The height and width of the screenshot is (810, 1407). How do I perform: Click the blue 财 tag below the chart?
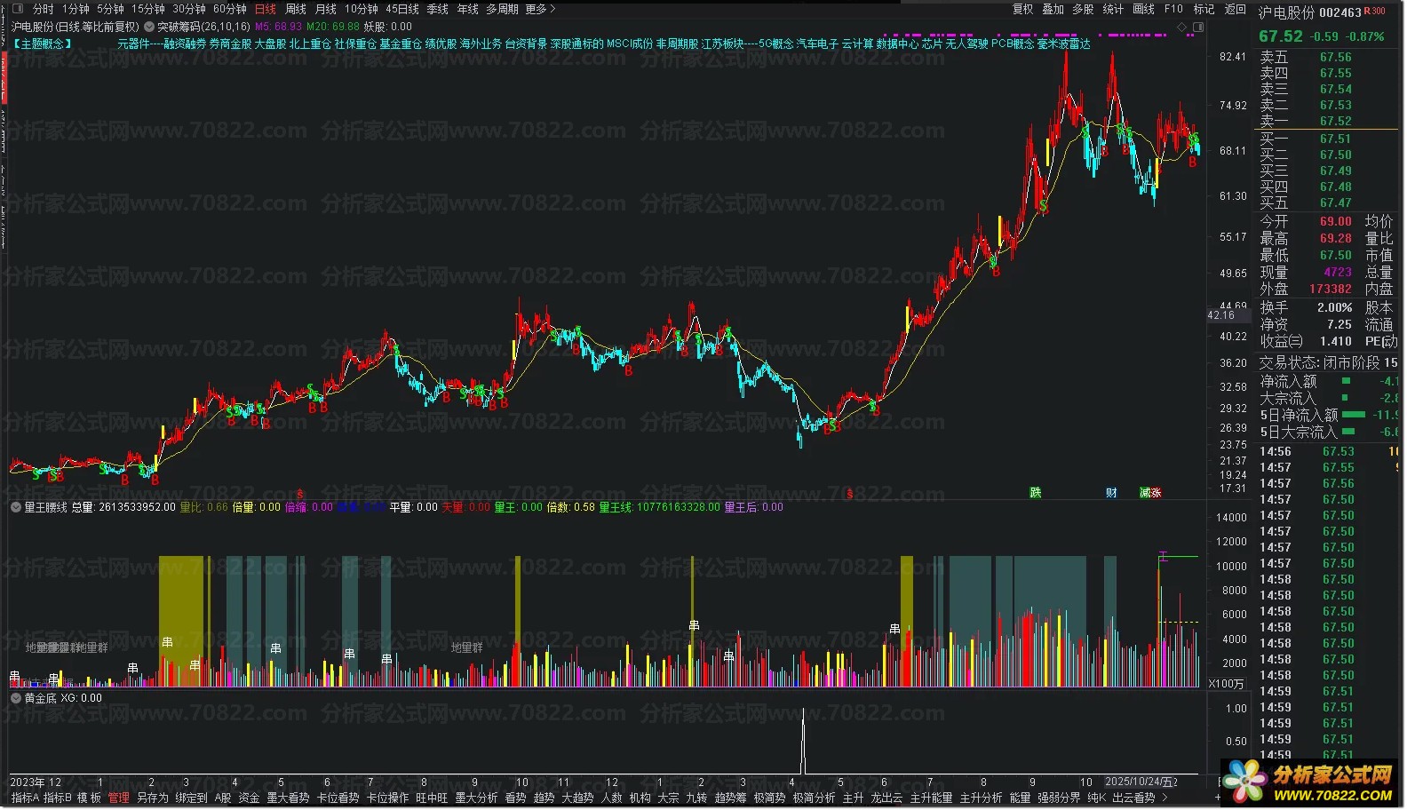pos(1111,493)
